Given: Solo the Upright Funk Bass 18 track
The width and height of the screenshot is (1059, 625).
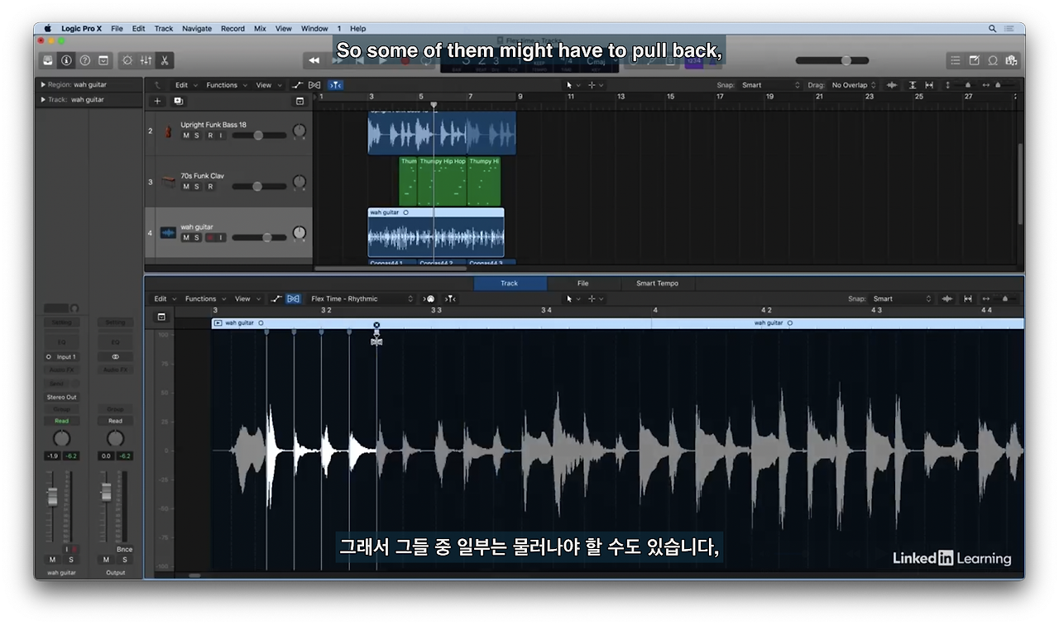Looking at the screenshot, I should [x=197, y=136].
